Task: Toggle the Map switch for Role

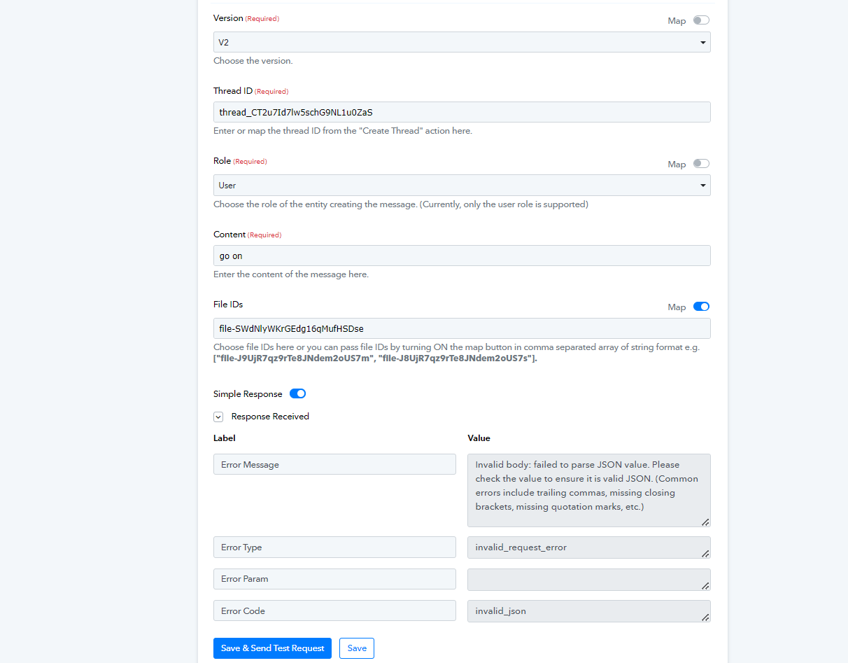Action: [701, 164]
